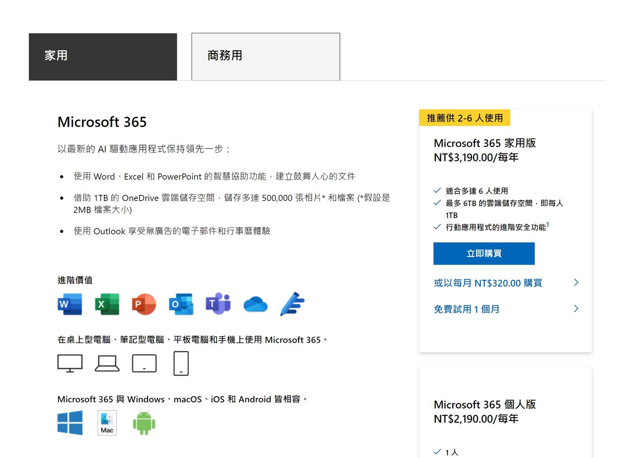Viewport: 618px width, 458px height.
Task: Switch to the 商務用 tab
Action: 266,57
